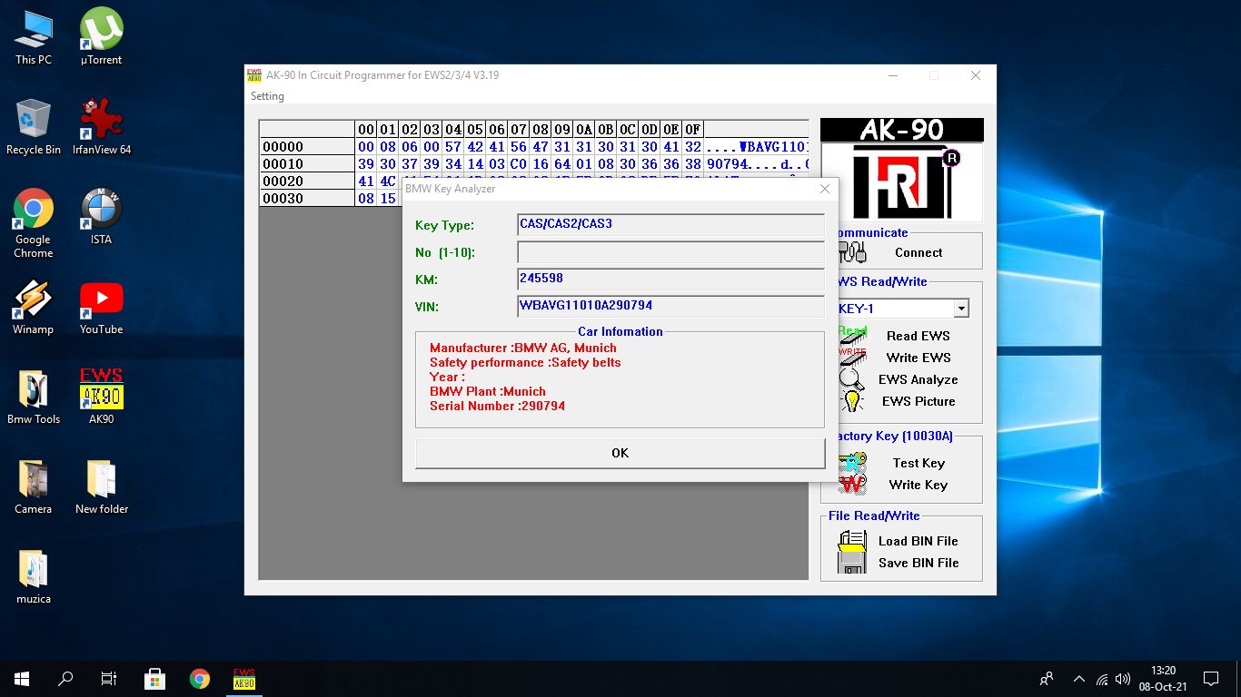The height and width of the screenshot is (697, 1241).
Task: Open the notification center icon
Action: (1211, 679)
